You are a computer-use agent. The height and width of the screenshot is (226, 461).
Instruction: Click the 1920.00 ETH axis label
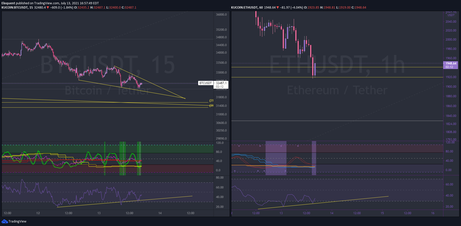pyautogui.click(x=451, y=77)
